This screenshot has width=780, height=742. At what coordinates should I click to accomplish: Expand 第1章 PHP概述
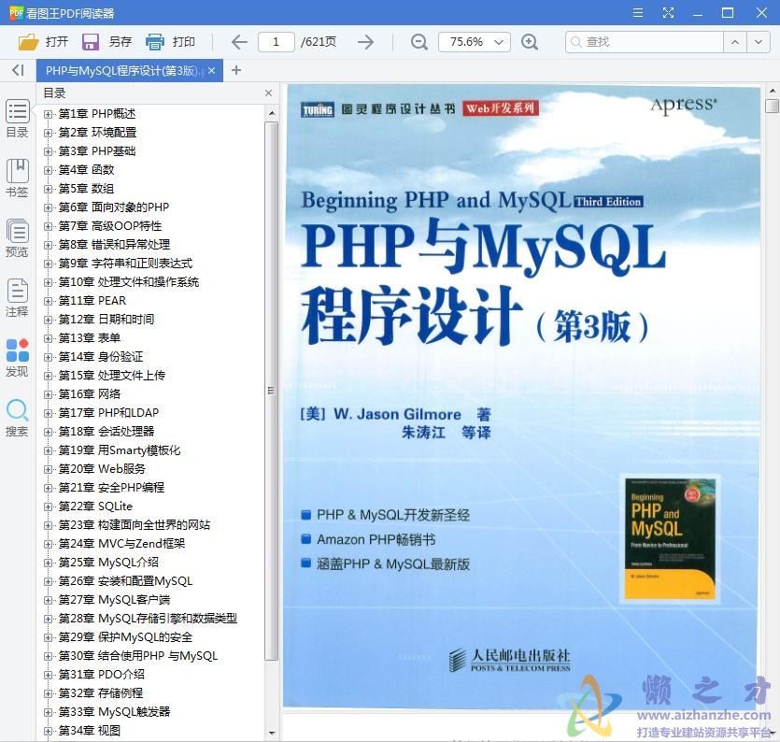pos(49,114)
